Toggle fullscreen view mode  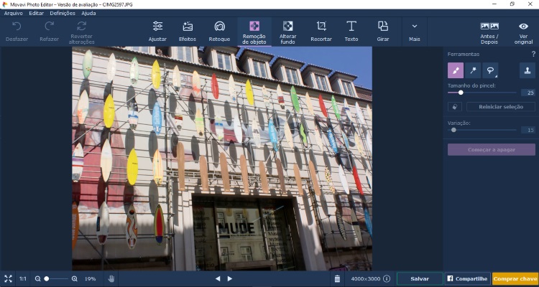tap(8, 278)
